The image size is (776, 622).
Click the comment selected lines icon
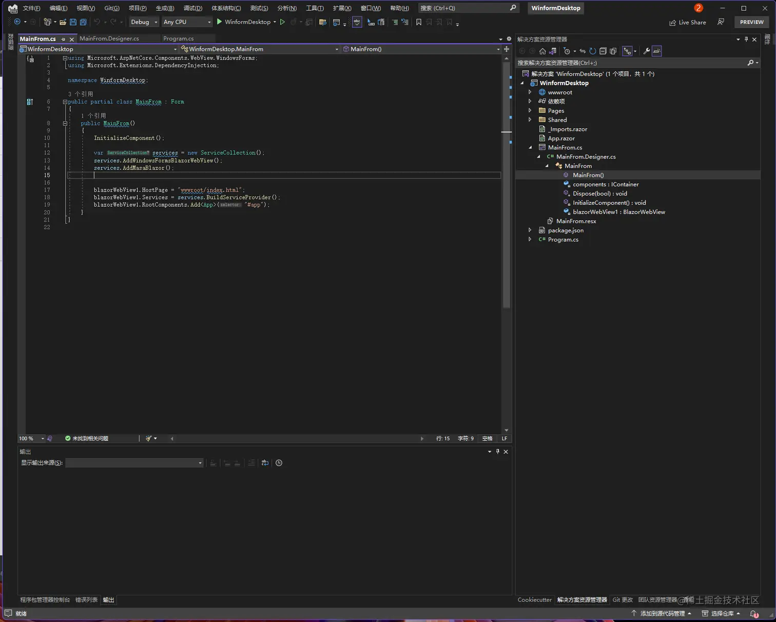click(x=395, y=22)
